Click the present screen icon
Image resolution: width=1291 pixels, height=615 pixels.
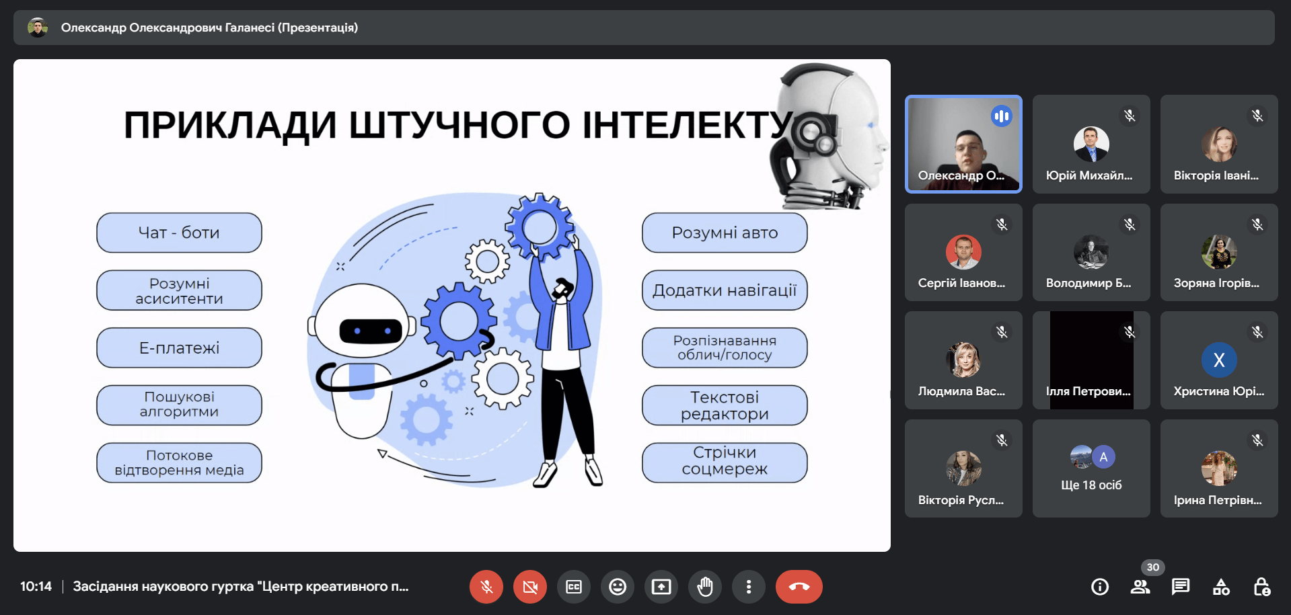point(661,587)
